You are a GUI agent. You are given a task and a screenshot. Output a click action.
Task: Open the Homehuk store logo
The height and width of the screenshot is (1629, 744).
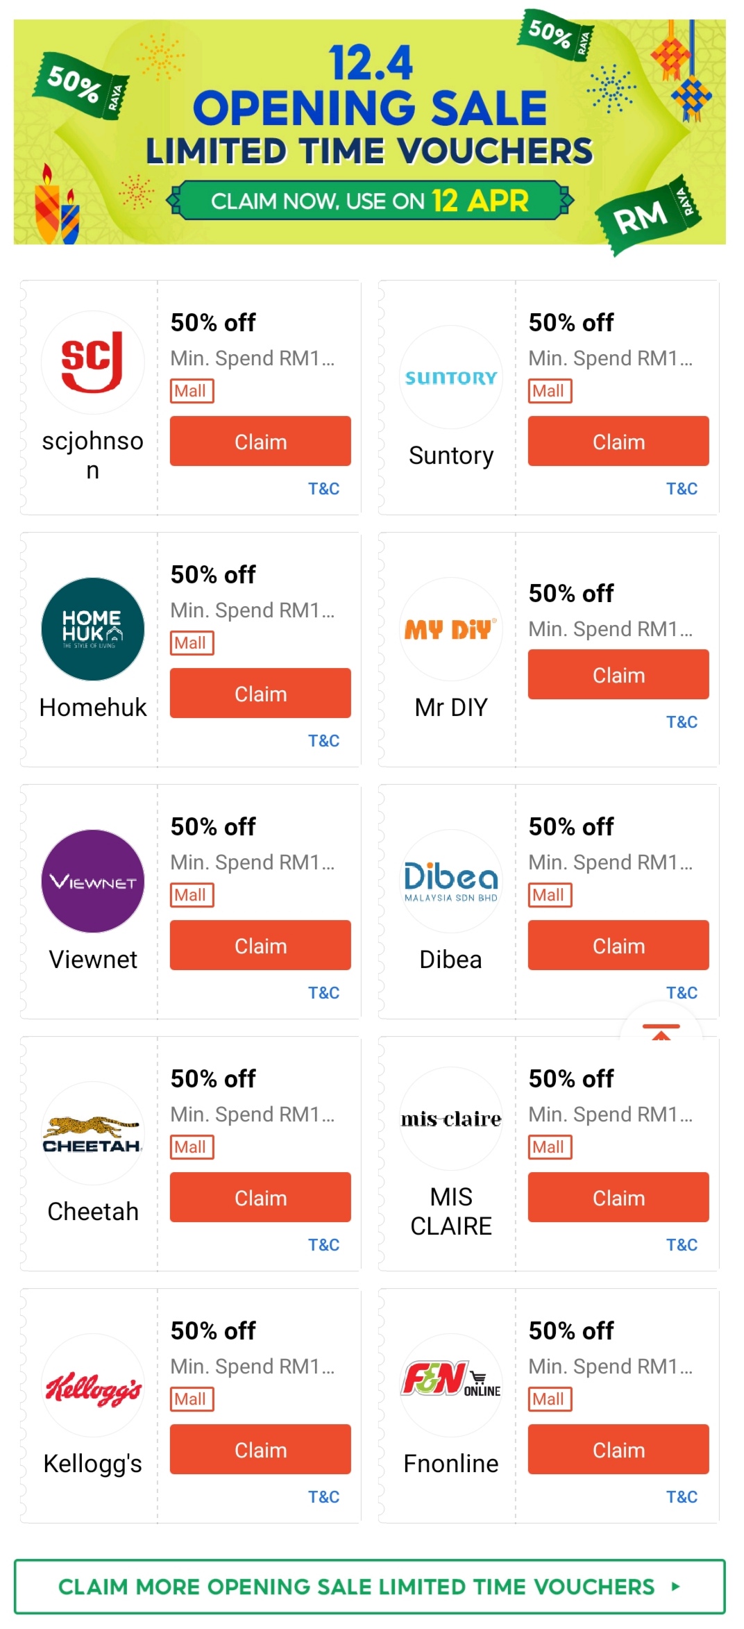92,629
